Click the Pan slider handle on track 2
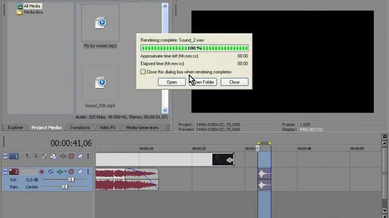Viewport: 389px width, 218px height. pos(64,187)
